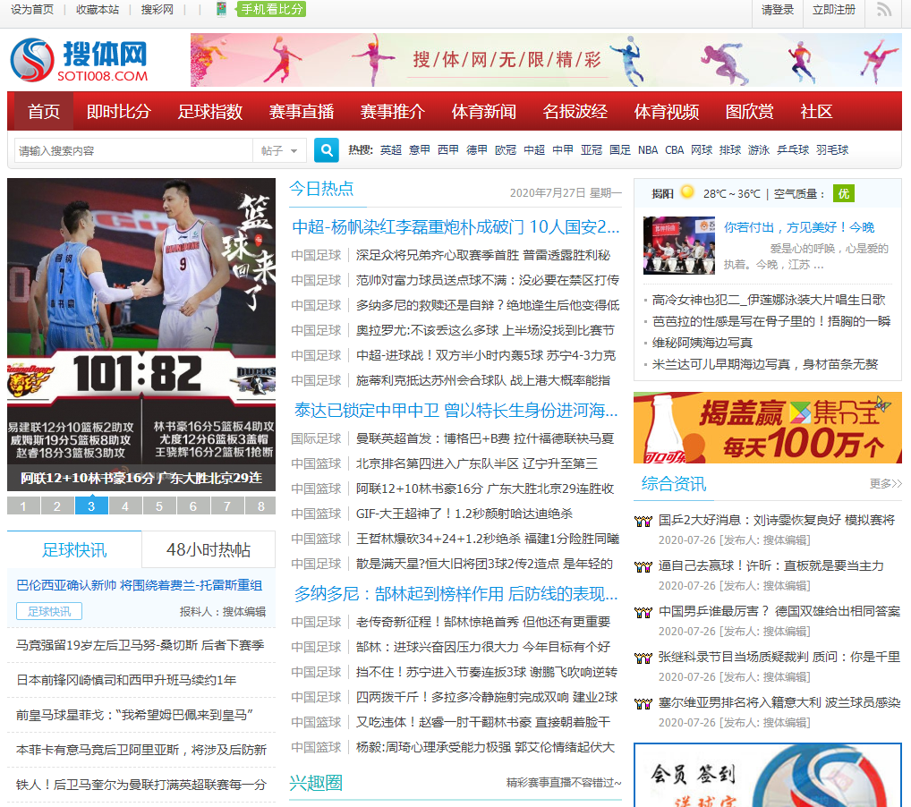The height and width of the screenshot is (807, 911).
Task: Click trophy icon beside 国乒2大好消息 headline
Action: tap(643, 521)
